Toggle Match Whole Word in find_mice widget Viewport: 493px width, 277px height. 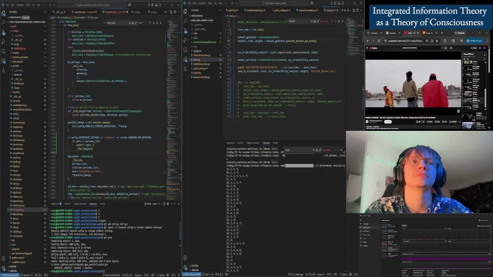tap(132, 23)
